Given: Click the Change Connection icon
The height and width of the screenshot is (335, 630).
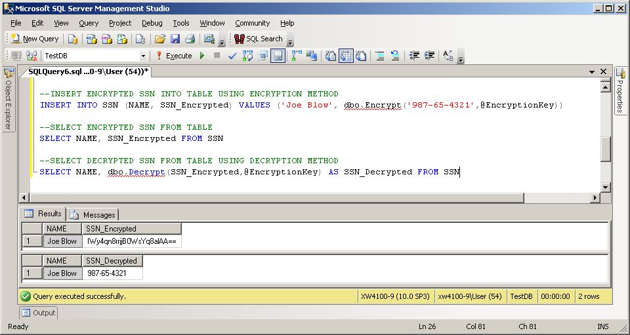Looking at the screenshot, I should click(x=31, y=56).
